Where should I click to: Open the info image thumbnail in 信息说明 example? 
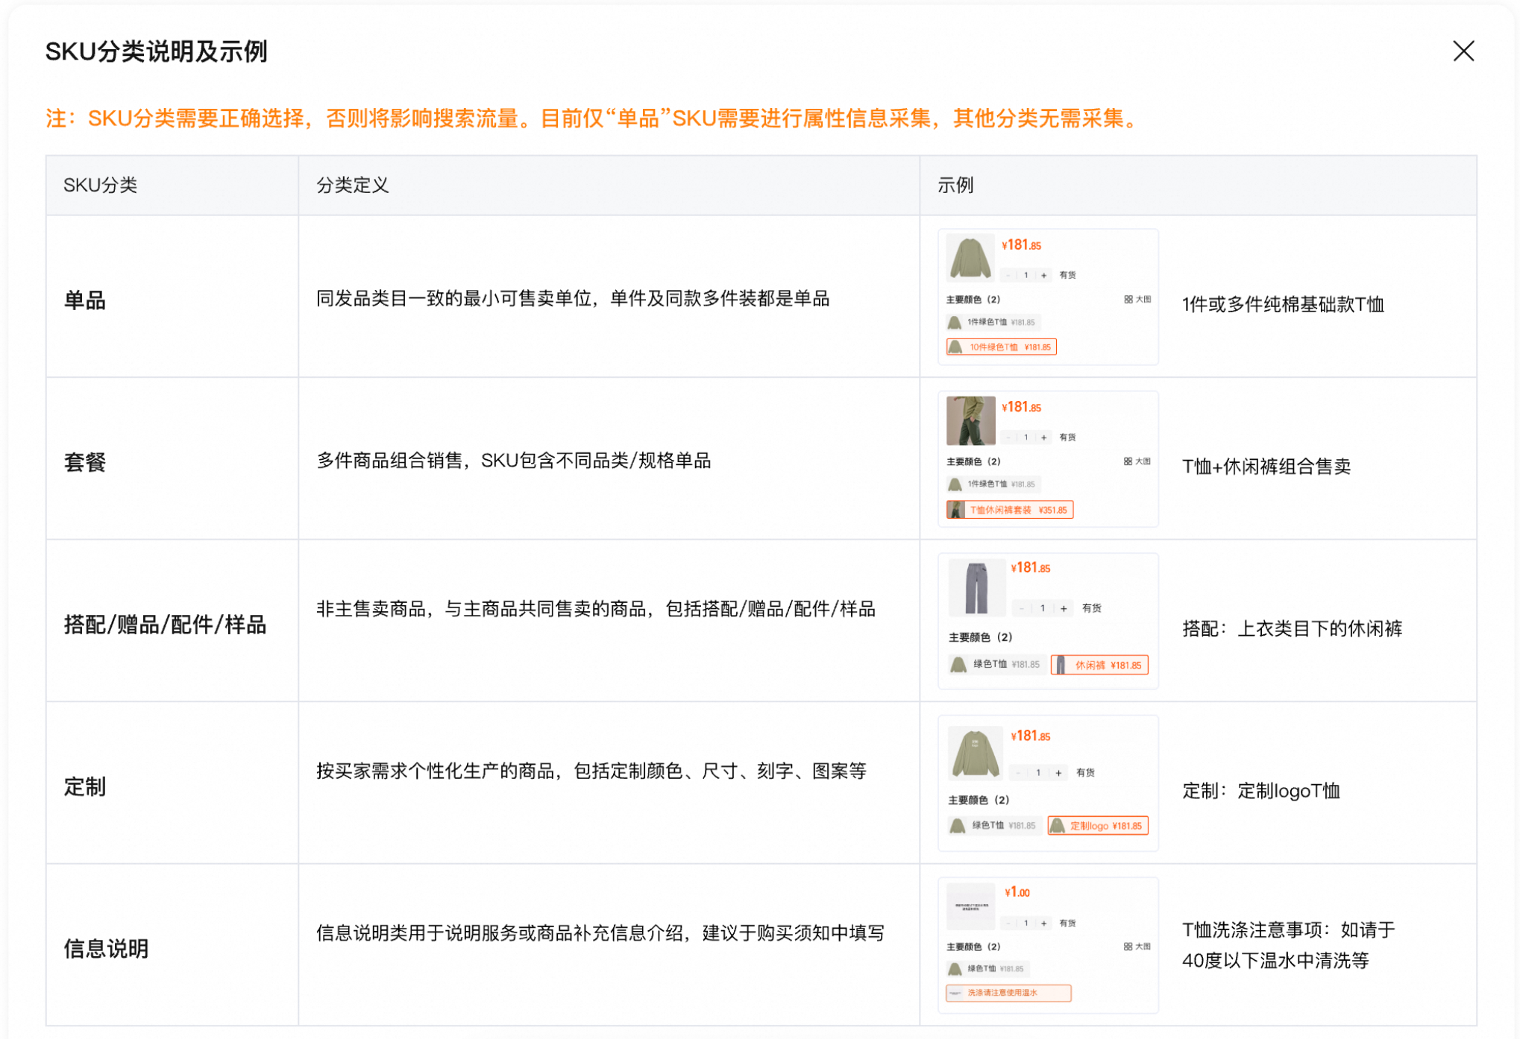[x=970, y=906]
